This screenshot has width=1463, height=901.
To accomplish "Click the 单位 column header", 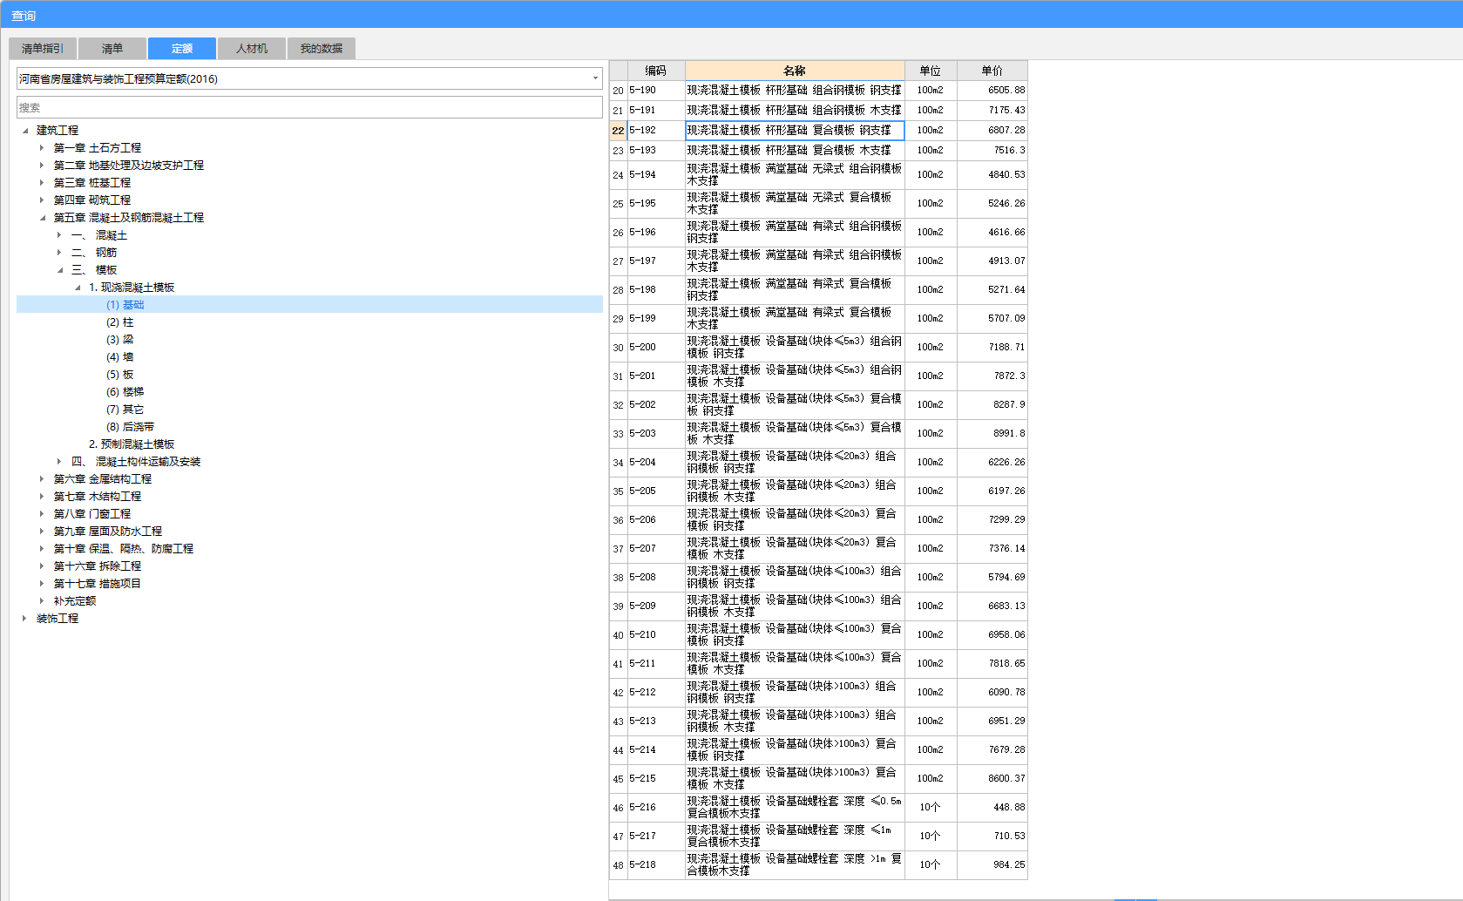I will pyautogui.click(x=931, y=71).
